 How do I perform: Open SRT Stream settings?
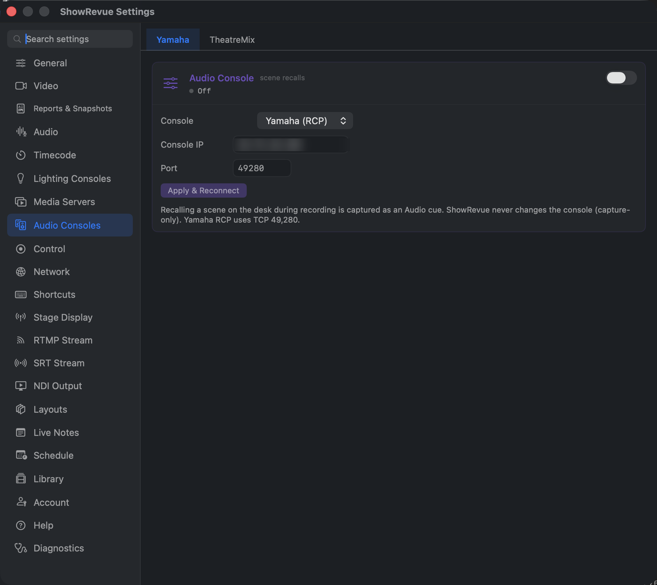[70, 363]
